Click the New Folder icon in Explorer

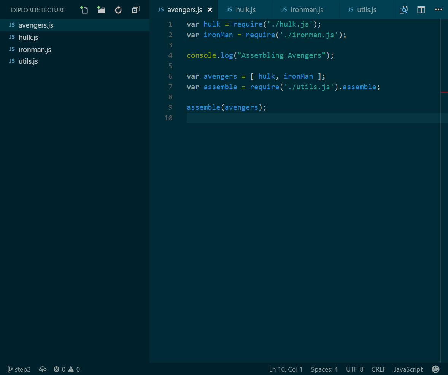pyautogui.click(x=101, y=10)
